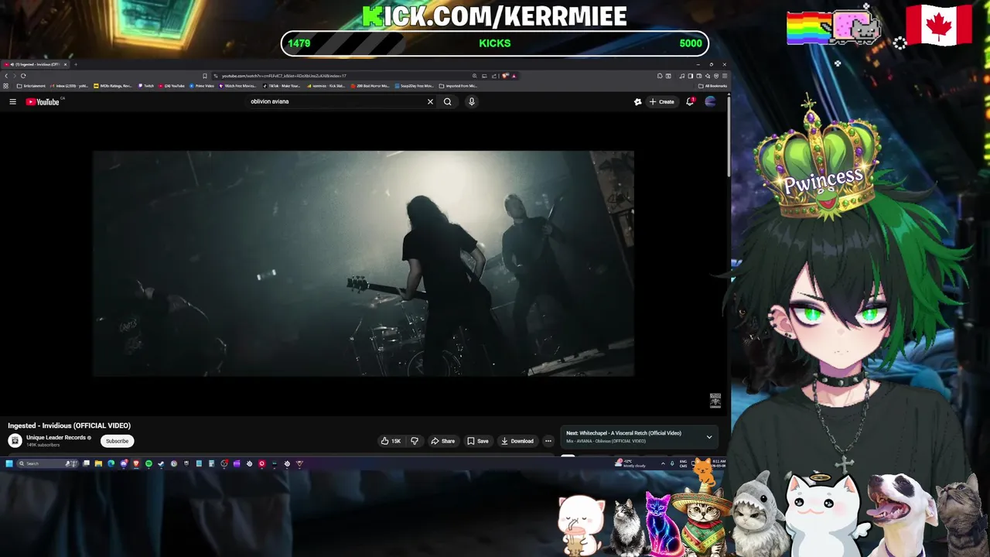The width and height of the screenshot is (990, 557).
Task: Click the Brave shields icon
Action: pos(504,76)
